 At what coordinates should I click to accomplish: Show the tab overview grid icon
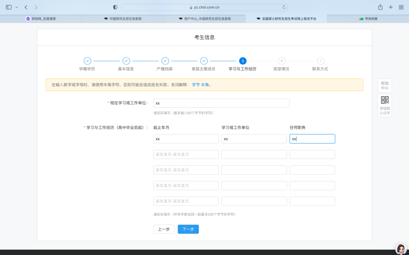pyautogui.click(x=401, y=7)
